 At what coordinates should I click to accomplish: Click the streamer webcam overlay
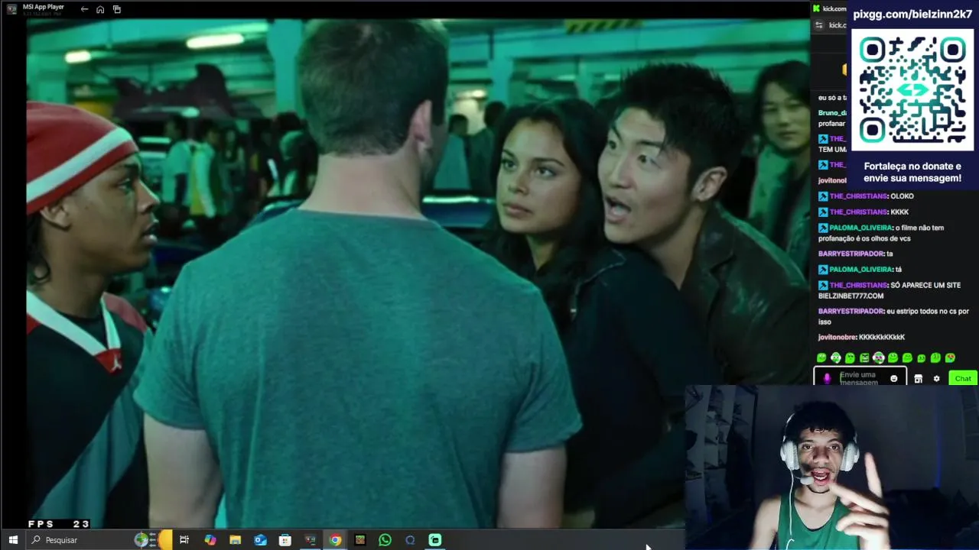point(831,467)
